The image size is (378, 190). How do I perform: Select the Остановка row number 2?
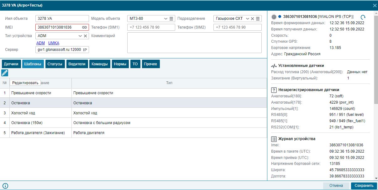[x=133, y=103]
